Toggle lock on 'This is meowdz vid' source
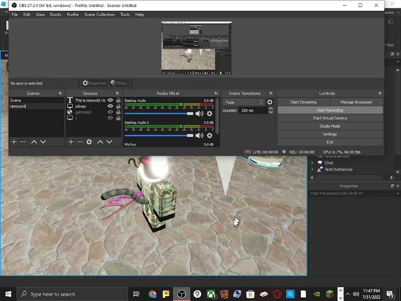Image resolution: width=401 pixels, height=301 pixels. (x=118, y=100)
